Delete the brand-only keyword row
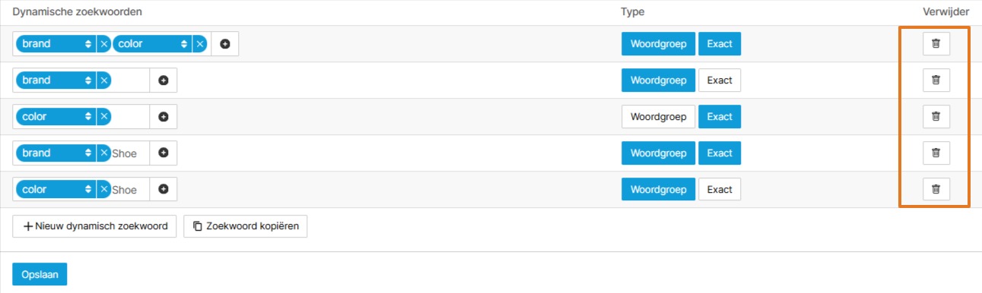982x293 pixels. [936, 80]
